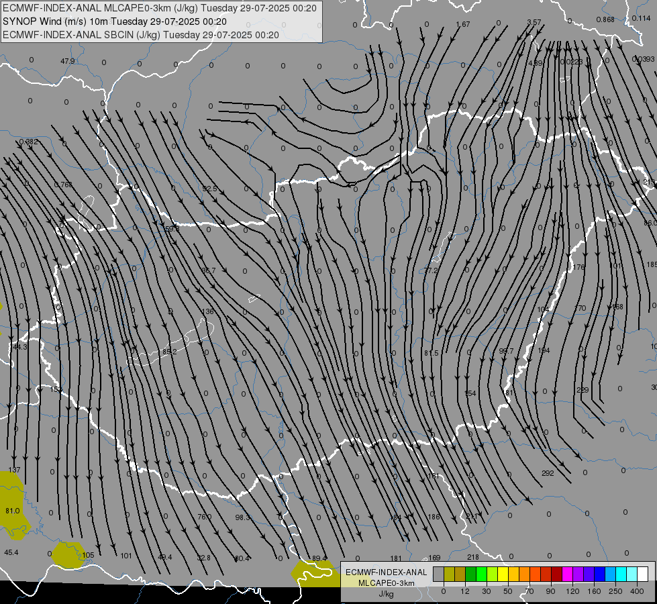Screen dimensions: 657x604
Task: Pick the white swatch at the legend's end
Action: (643, 574)
